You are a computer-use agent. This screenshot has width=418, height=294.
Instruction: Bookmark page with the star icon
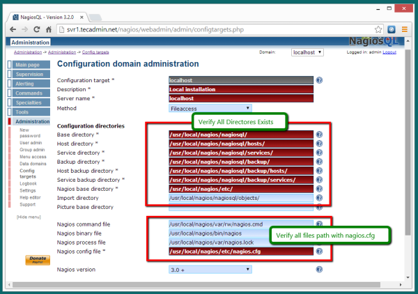point(378,29)
